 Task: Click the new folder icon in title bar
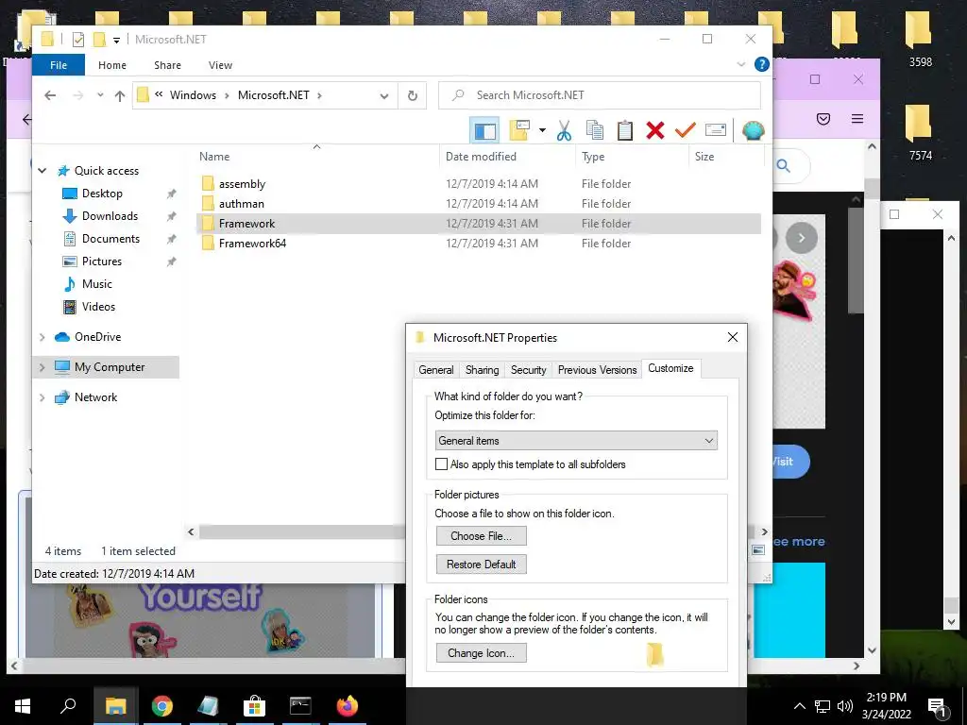[x=99, y=40]
